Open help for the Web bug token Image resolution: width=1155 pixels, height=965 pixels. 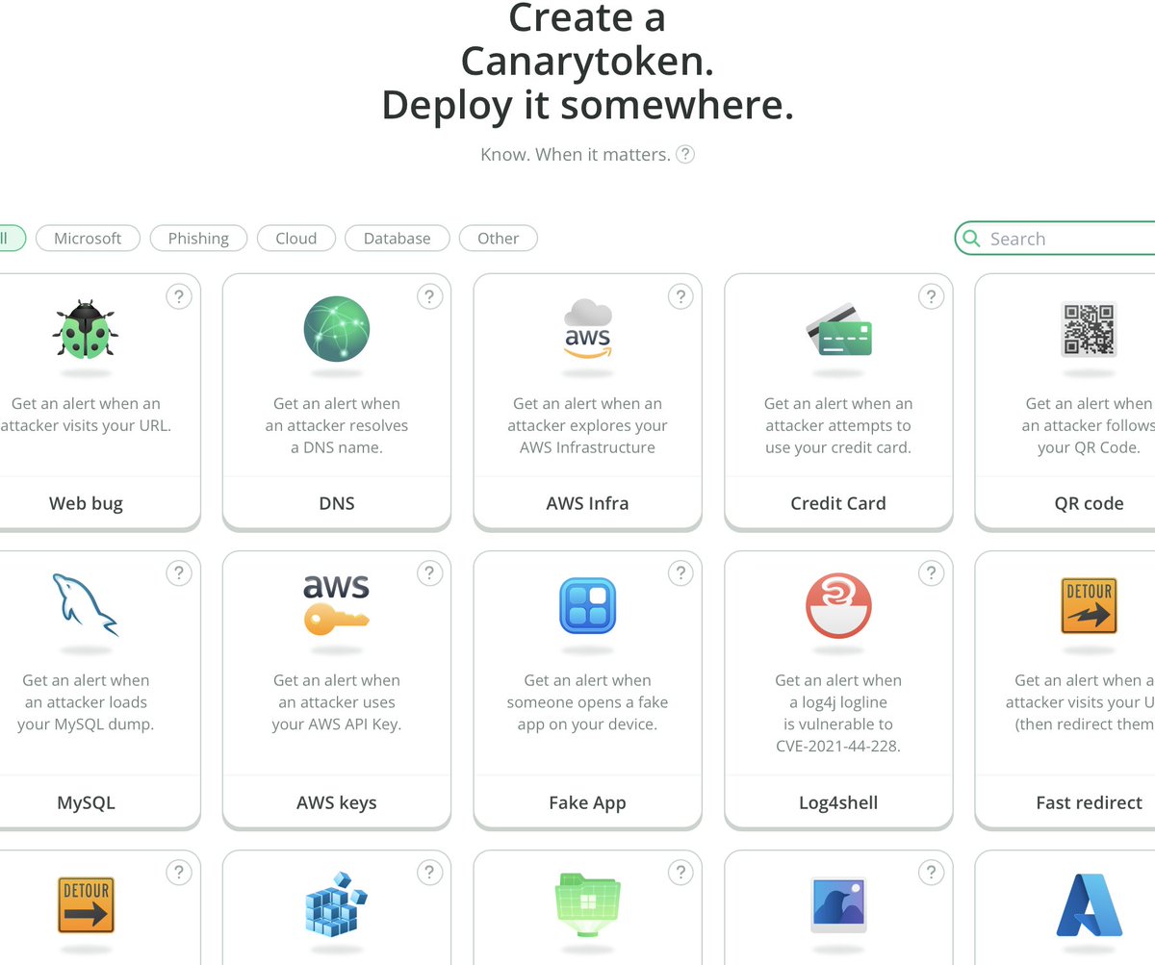point(178,297)
